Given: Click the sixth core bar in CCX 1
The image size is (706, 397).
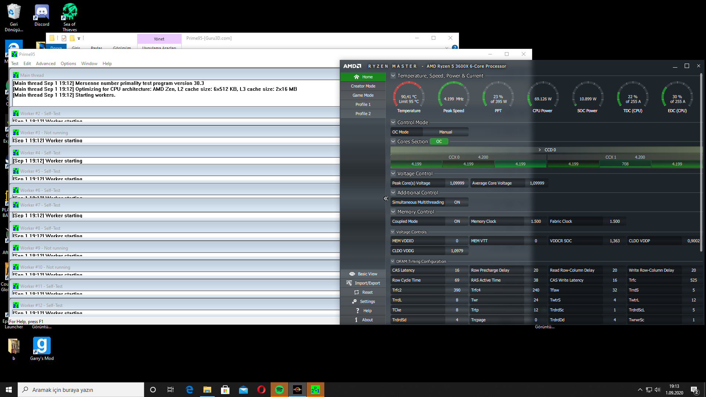Looking at the screenshot, I should pos(677,164).
